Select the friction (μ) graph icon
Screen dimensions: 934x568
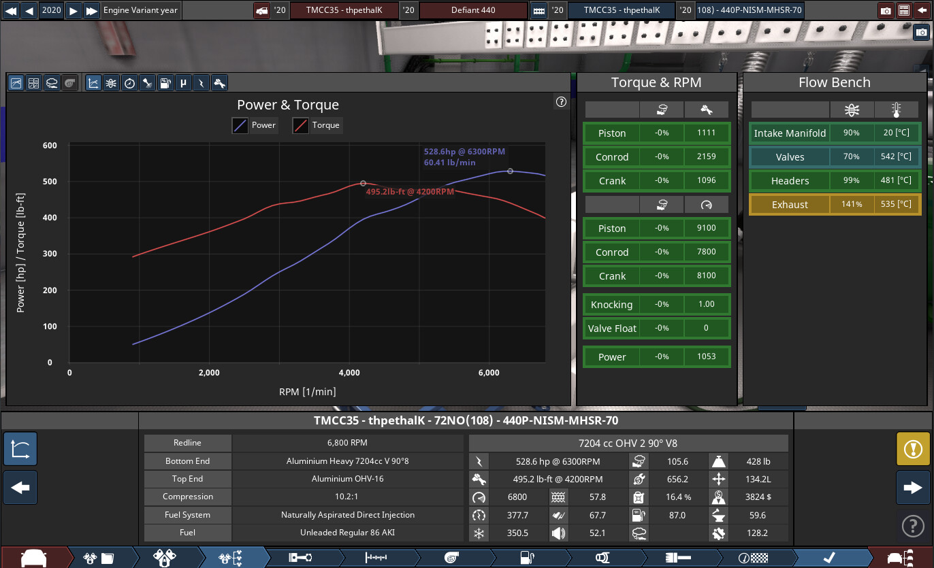click(182, 83)
